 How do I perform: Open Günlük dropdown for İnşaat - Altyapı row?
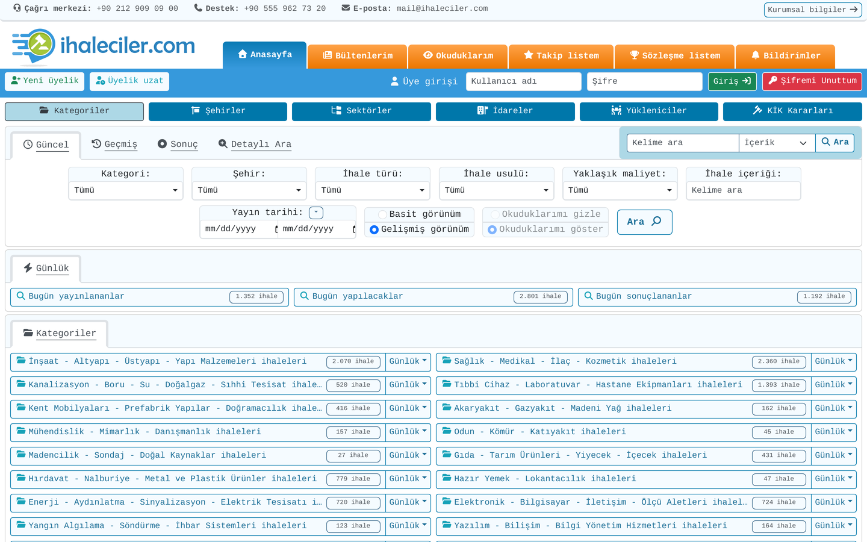tap(408, 361)
